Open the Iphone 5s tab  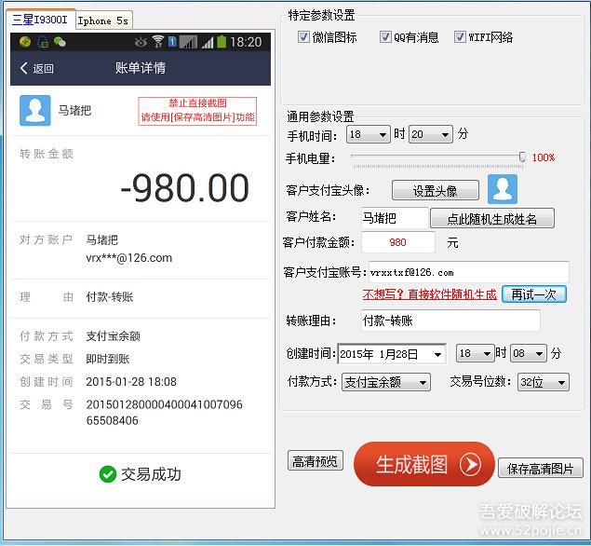point(103,20)
